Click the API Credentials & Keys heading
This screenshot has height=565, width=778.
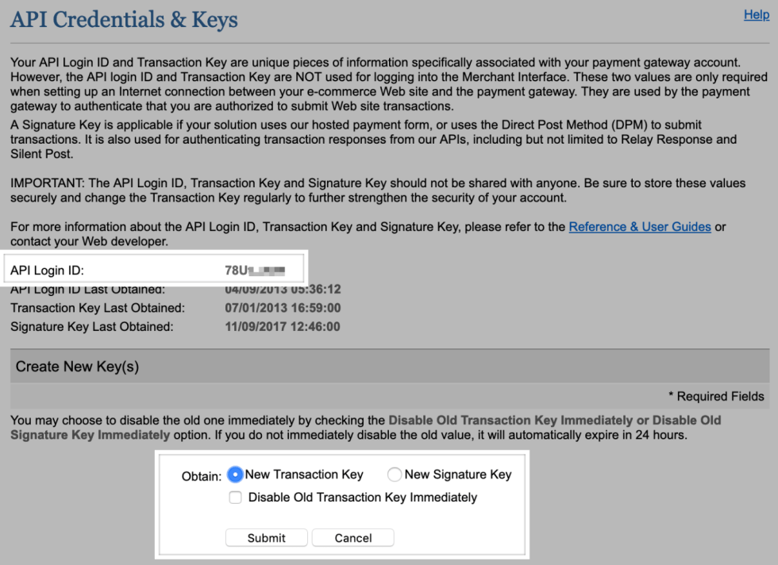click(124, 20)
